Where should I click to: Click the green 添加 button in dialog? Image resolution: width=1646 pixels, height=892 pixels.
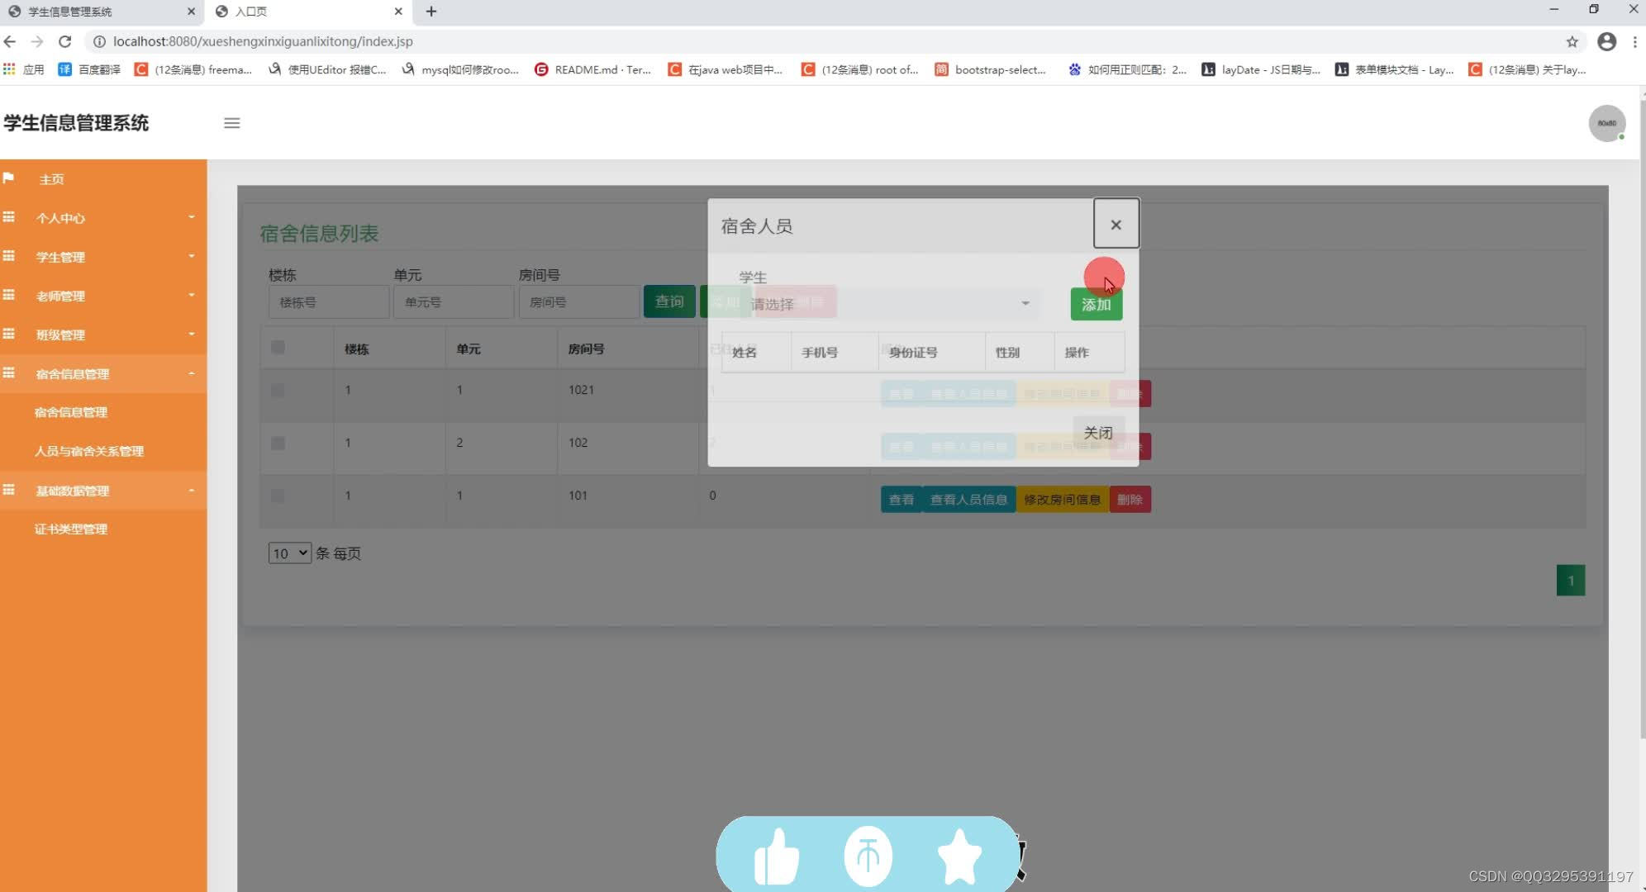click(x=1096, y=304)
